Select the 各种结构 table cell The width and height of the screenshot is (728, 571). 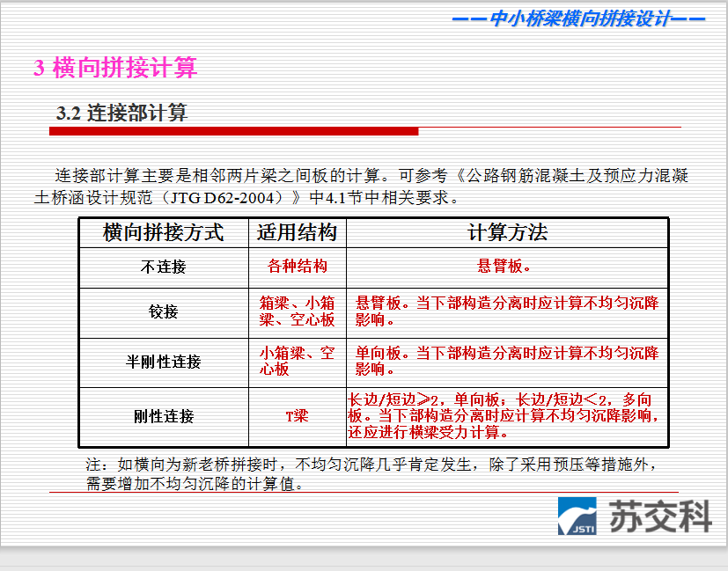pos(298,267)
